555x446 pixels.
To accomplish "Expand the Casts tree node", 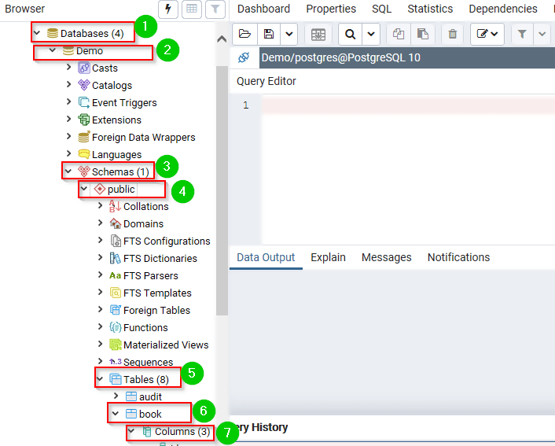I will tap(69, 68).
